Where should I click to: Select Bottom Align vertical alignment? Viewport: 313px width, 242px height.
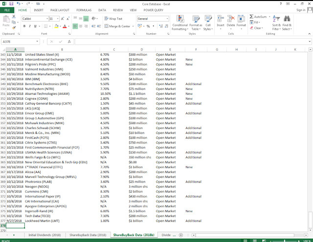pos(86,19)
